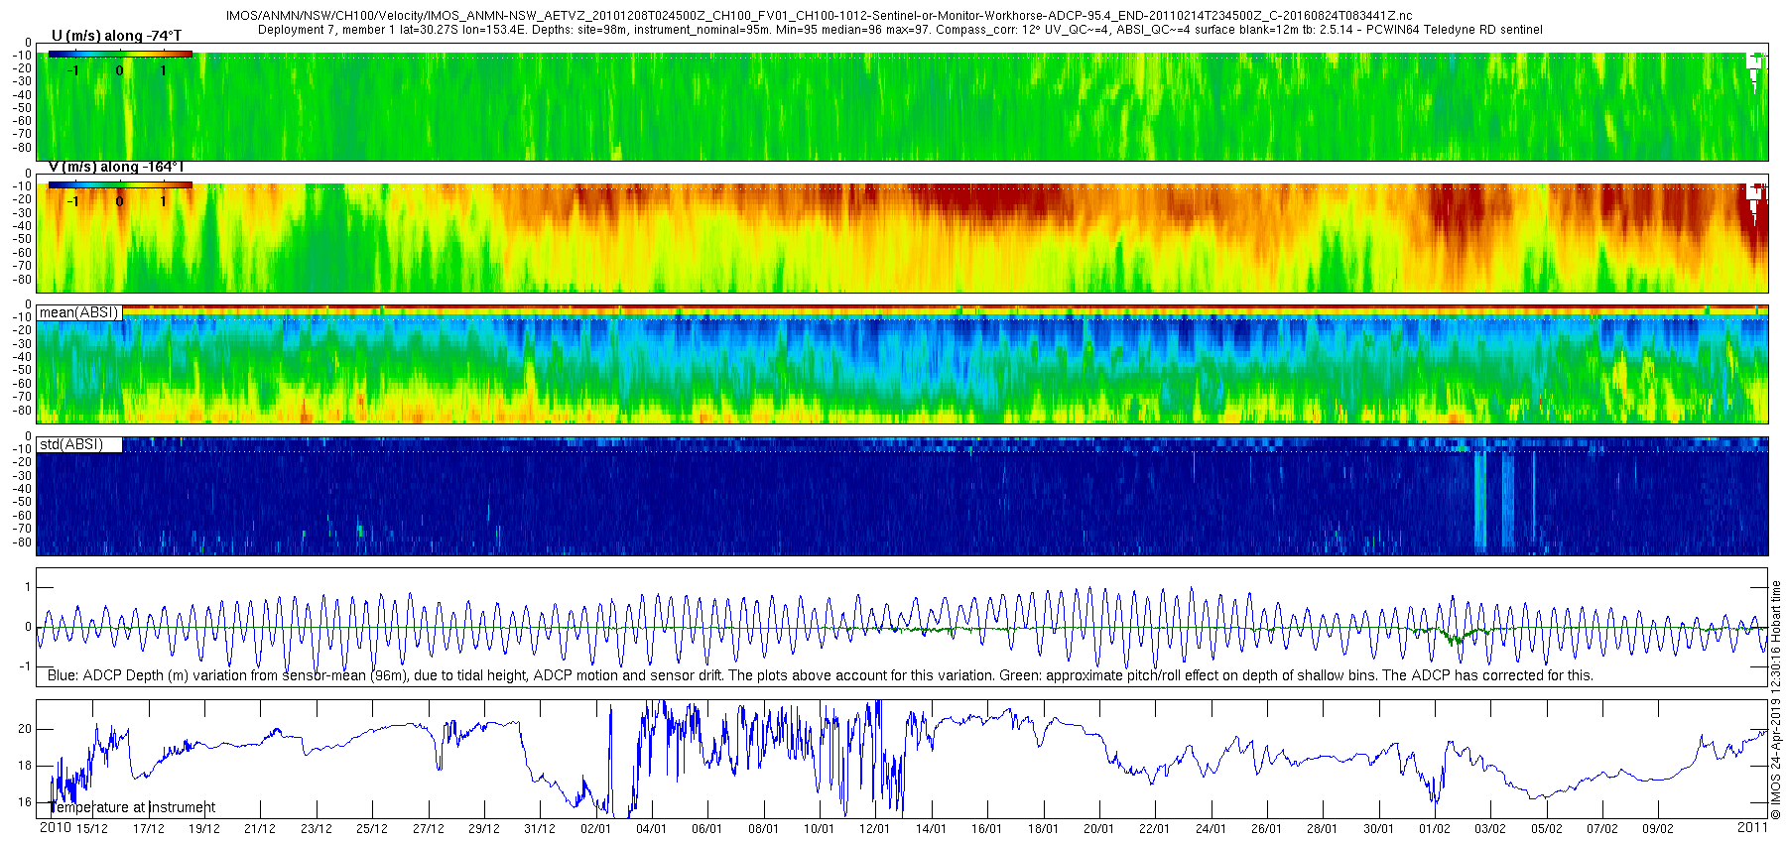This screenshot has height=843, width=1786.
Task: Click the 14/01 date tick label
Action: [931, 829]
